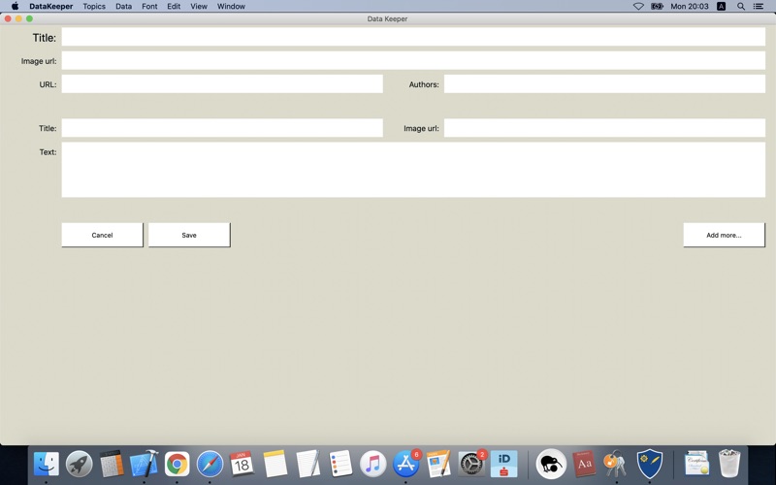Screen dimensions: 776x485
Task: Click the green zoom window button
Action: tap(30, 18)
